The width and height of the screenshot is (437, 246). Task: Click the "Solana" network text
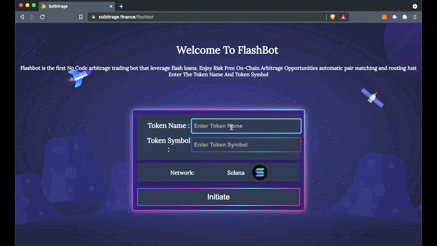(x=236, y=173)
